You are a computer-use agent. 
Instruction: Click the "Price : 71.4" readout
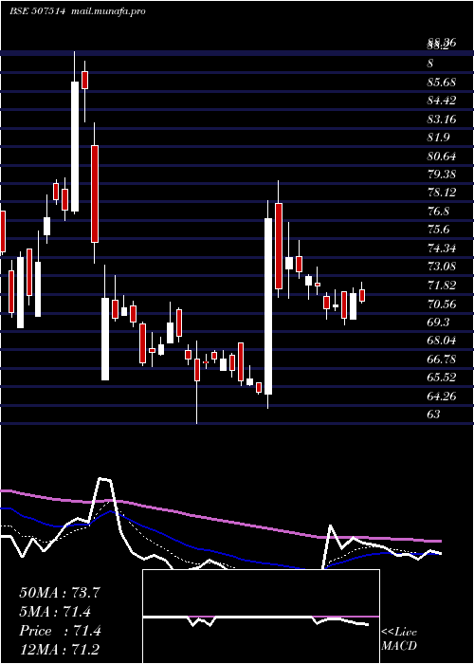coord(60,631)
